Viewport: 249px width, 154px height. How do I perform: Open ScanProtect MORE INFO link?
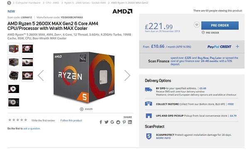coord(163,138)
